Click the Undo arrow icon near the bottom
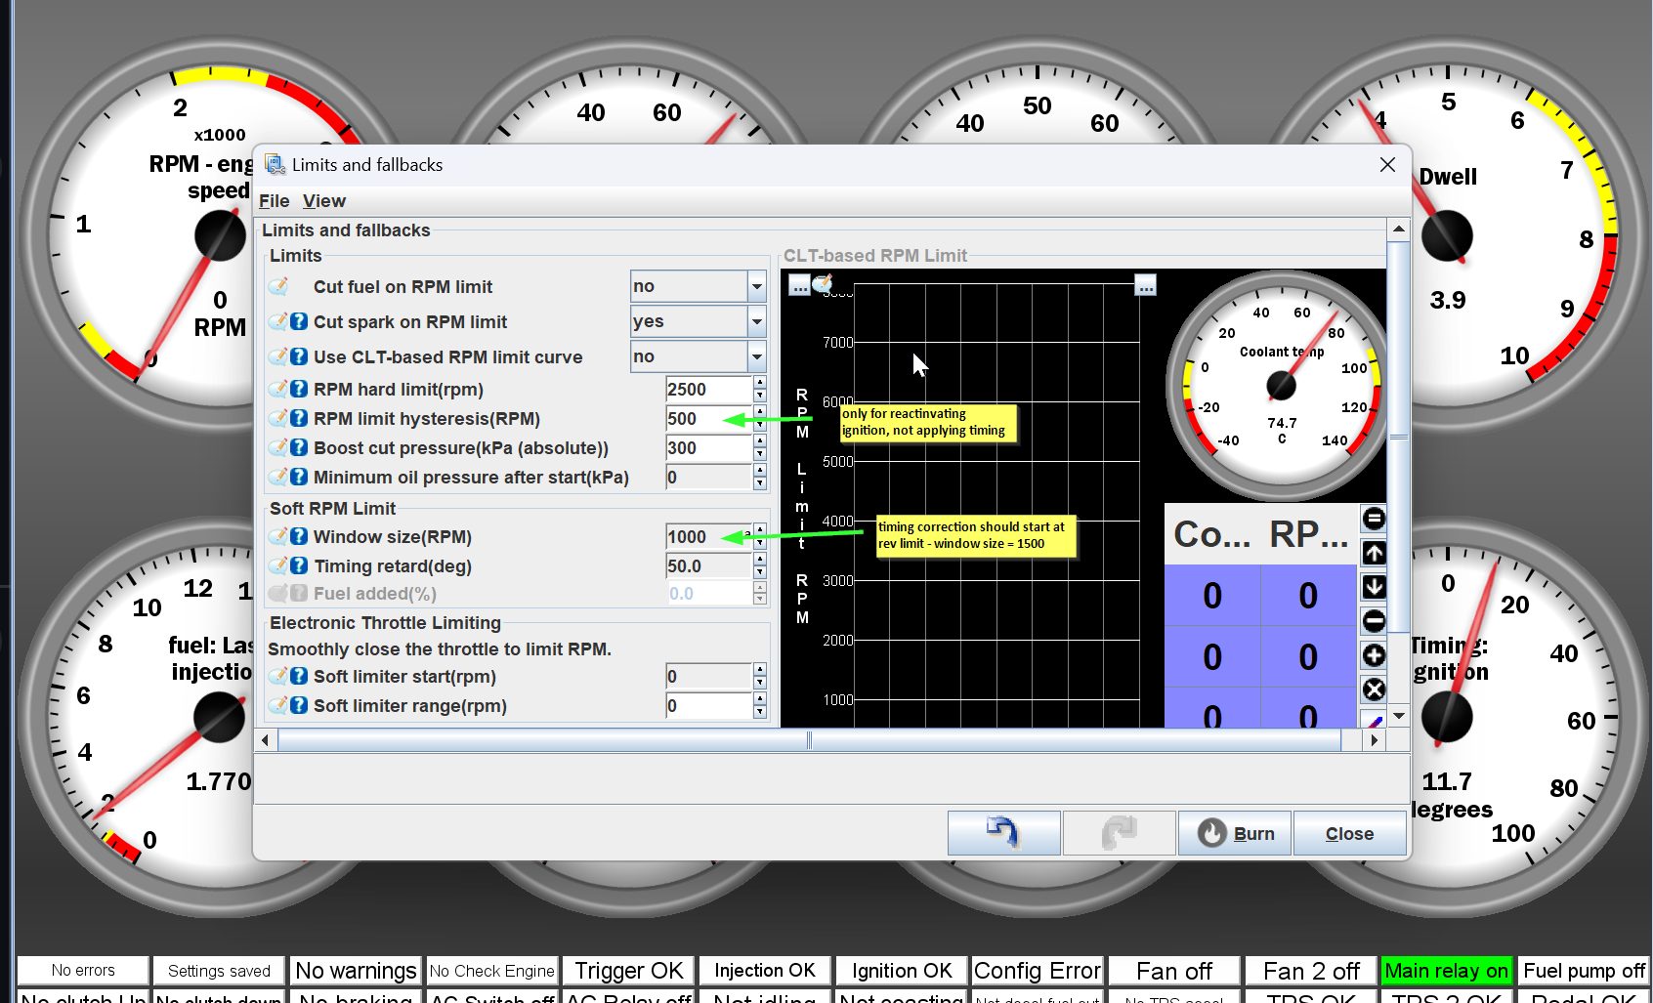 (1003, 832)
